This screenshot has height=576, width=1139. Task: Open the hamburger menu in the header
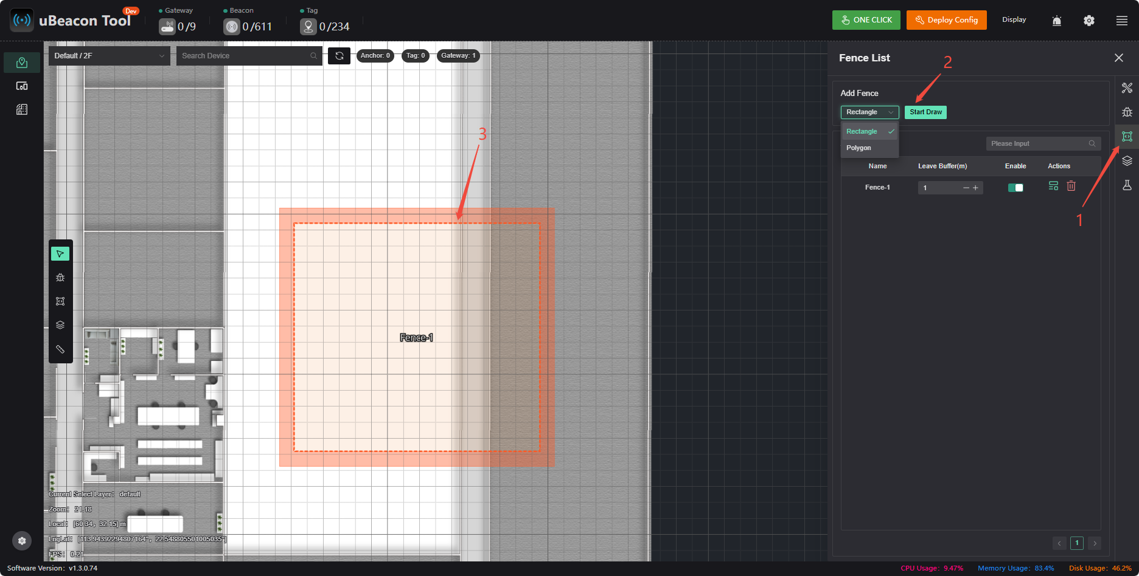(x=1122, y=21)
